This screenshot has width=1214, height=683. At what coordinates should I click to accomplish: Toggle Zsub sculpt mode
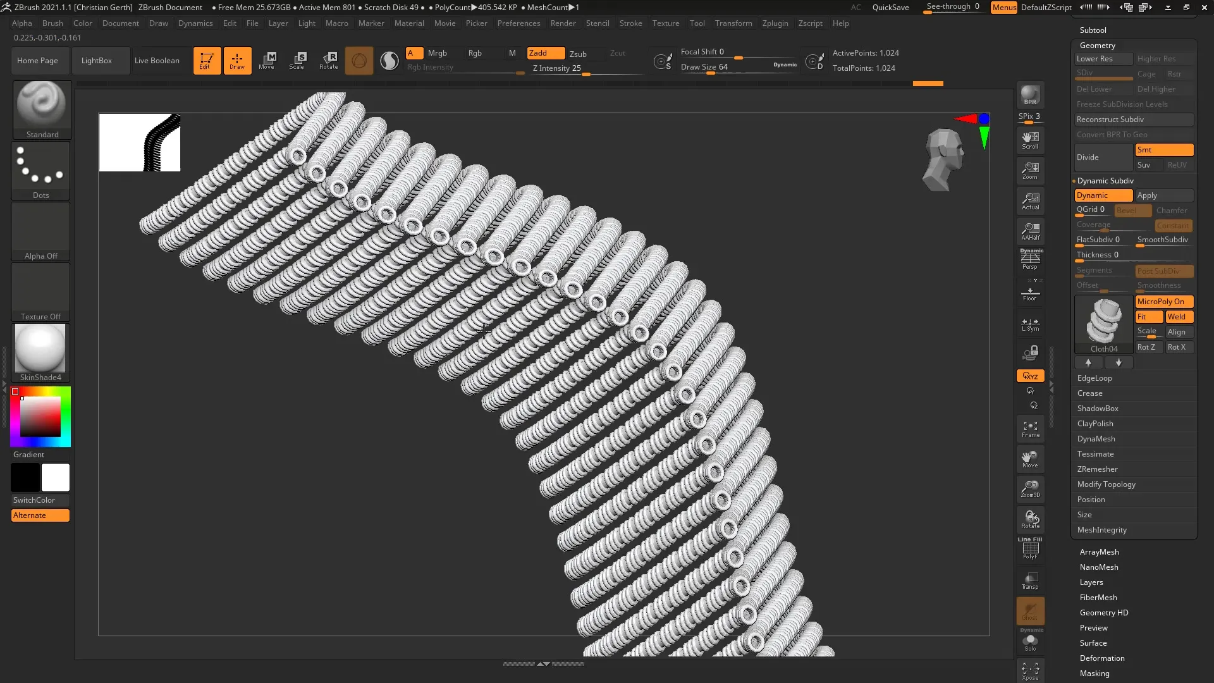(x=578, y=54)
